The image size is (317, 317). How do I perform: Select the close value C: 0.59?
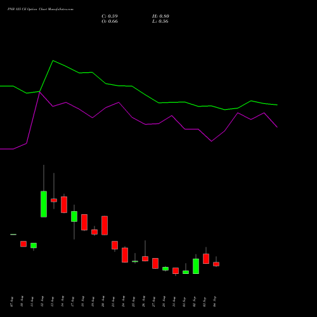110,16
